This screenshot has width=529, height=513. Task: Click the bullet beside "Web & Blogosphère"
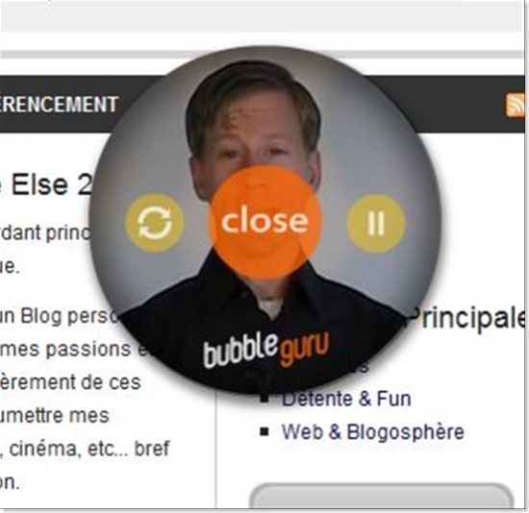click(x=264, y=431)
